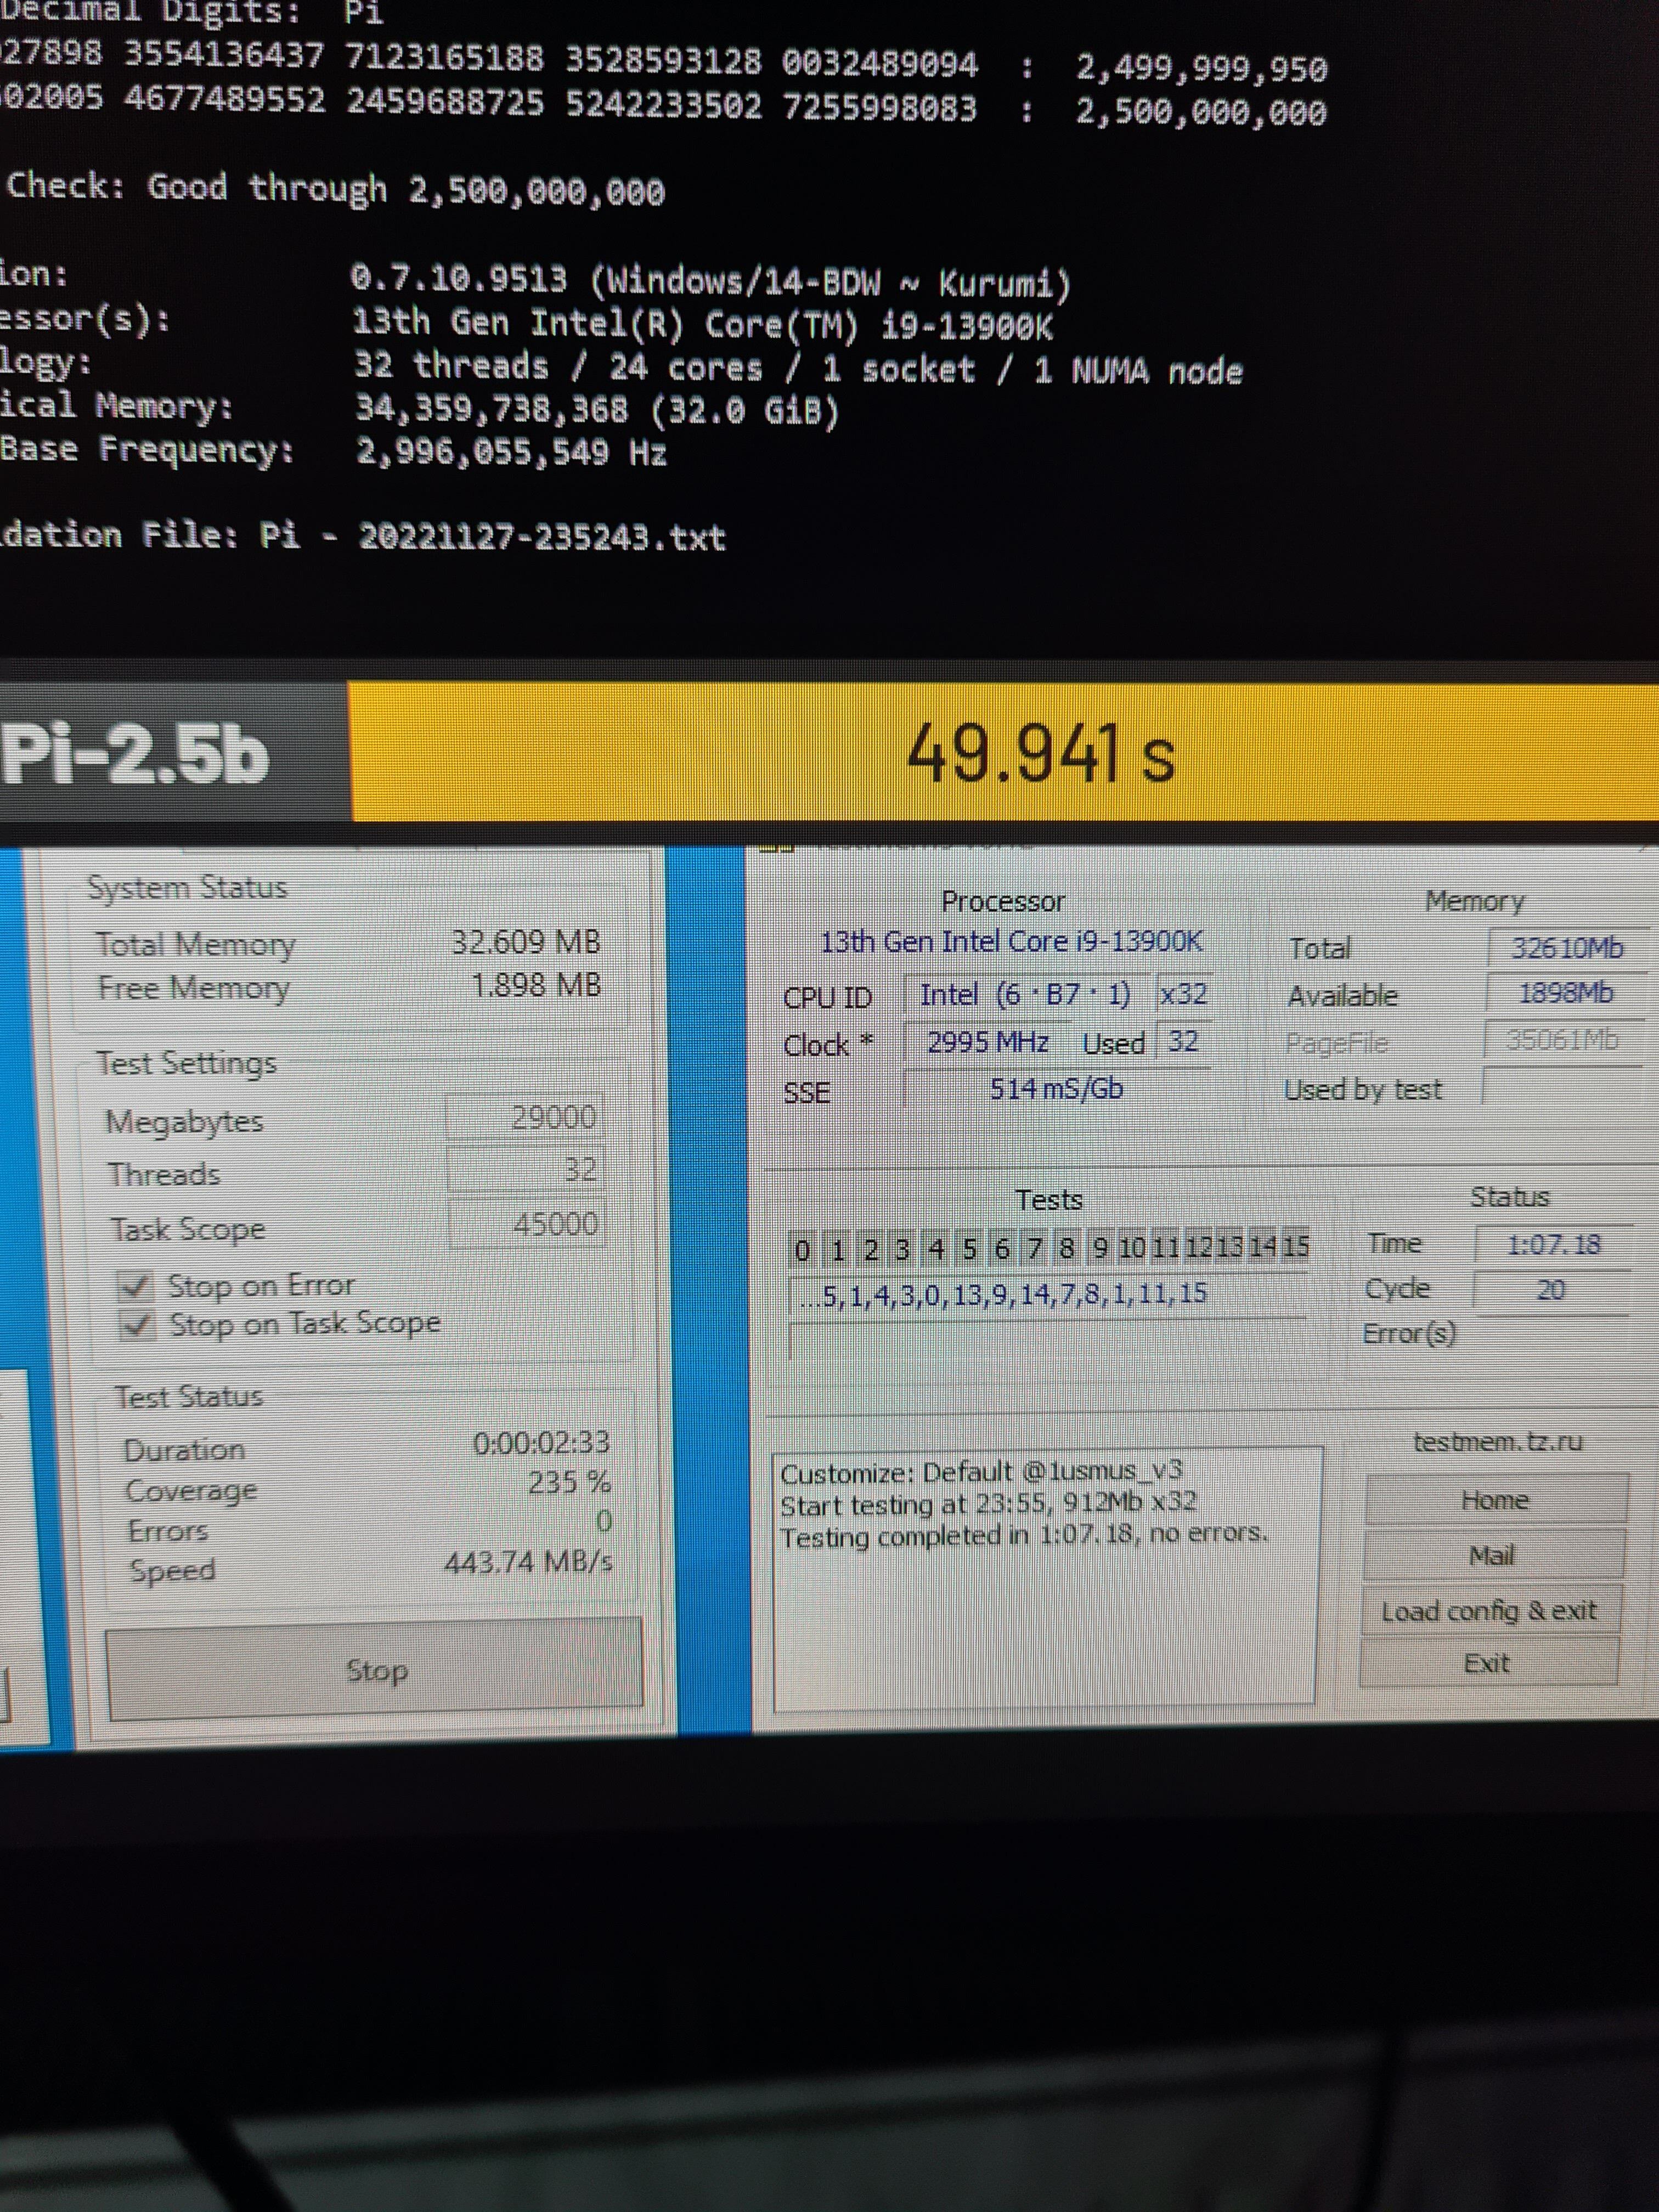
Task: Click processor name 13th Gen Intel Core i9-13900K in TestMem5
Action: point(1011,942)
